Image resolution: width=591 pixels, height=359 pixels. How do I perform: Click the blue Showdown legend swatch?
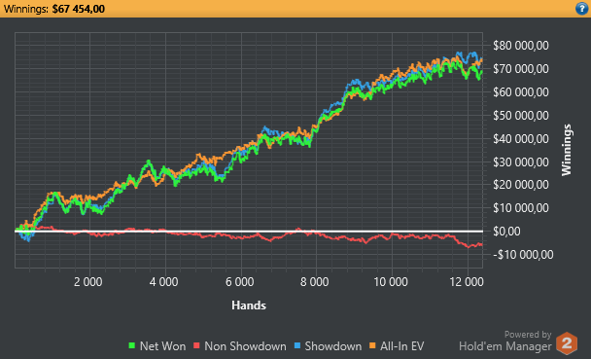[297, 345]
